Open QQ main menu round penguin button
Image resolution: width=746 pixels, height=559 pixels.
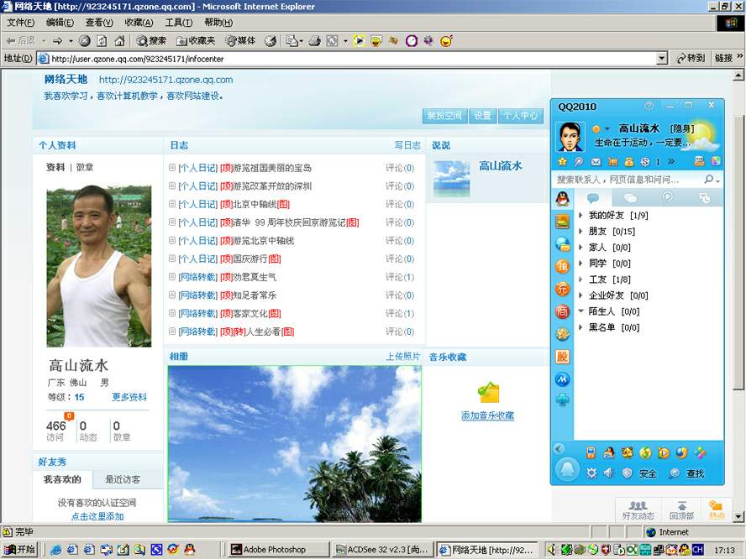pyautogui.click(x=567, y=470)
